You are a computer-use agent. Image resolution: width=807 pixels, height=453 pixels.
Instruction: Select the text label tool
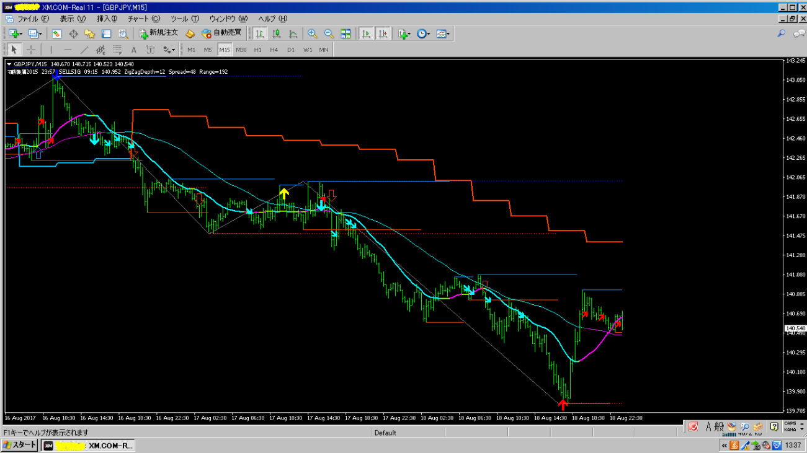(x=150, y=50)
